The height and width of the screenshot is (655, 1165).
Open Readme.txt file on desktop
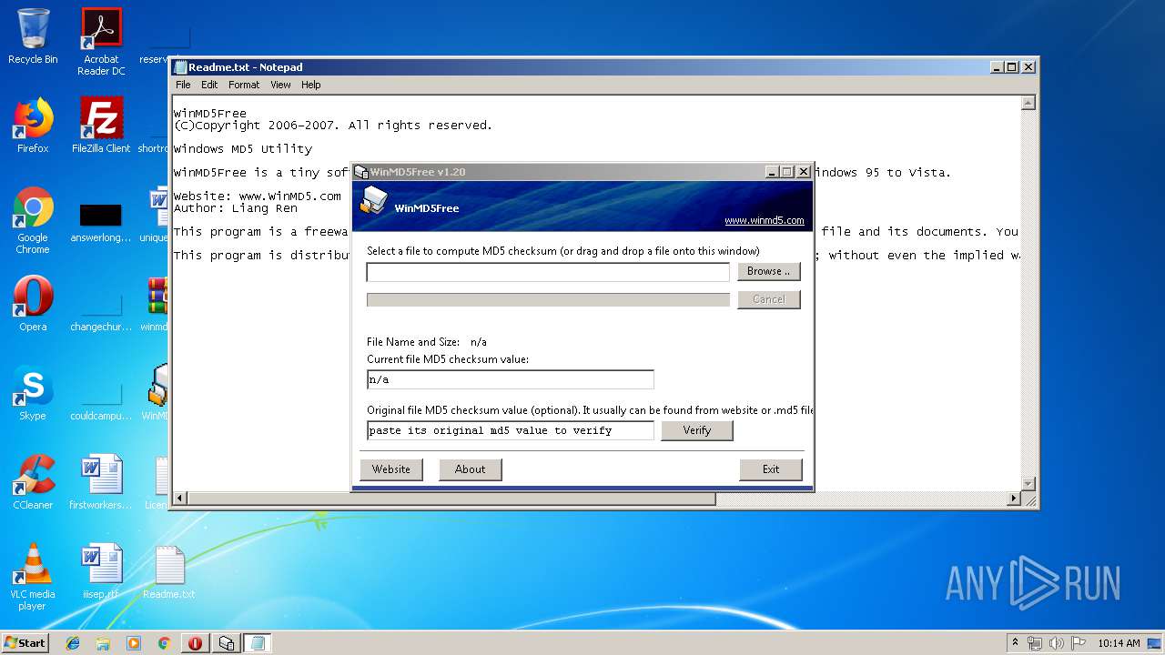[x=169, y=571]
